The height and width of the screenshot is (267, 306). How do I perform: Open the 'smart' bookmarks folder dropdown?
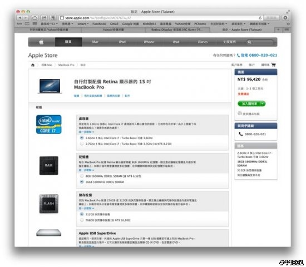click(83, 24)
